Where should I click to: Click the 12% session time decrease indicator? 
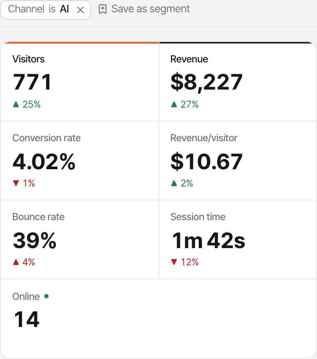[185, 262]
